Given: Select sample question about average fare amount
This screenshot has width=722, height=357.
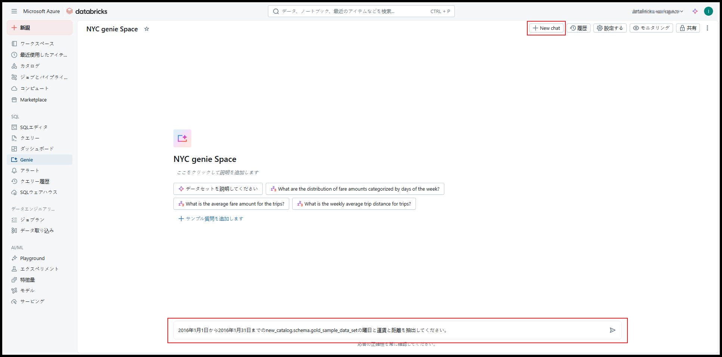Looking at the screenshot, I should [231, 204].
